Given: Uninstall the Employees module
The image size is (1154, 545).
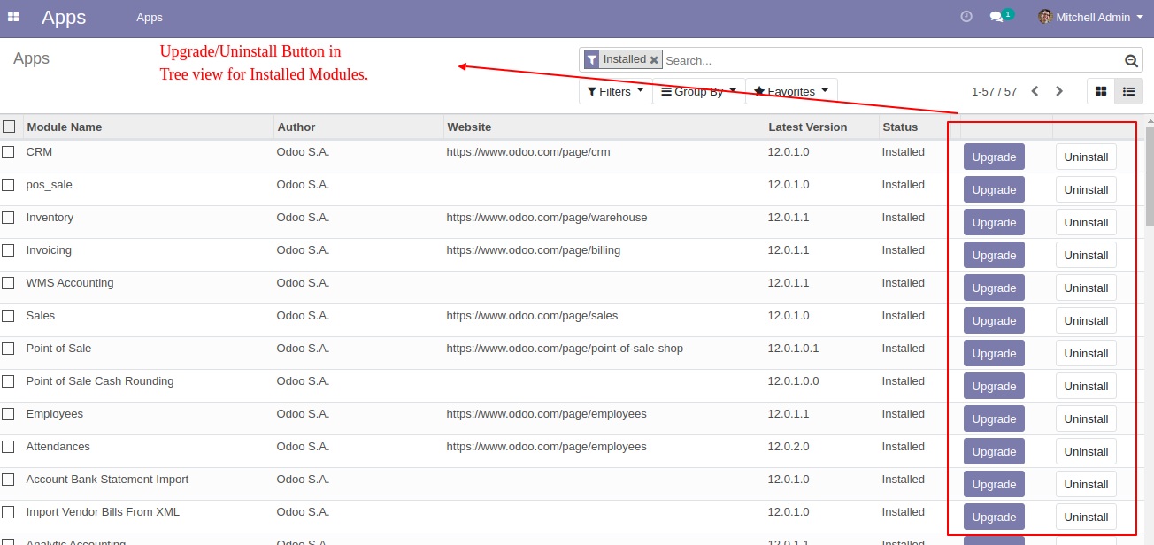Looking at the screenshot, I should [x=1086, y=419].
